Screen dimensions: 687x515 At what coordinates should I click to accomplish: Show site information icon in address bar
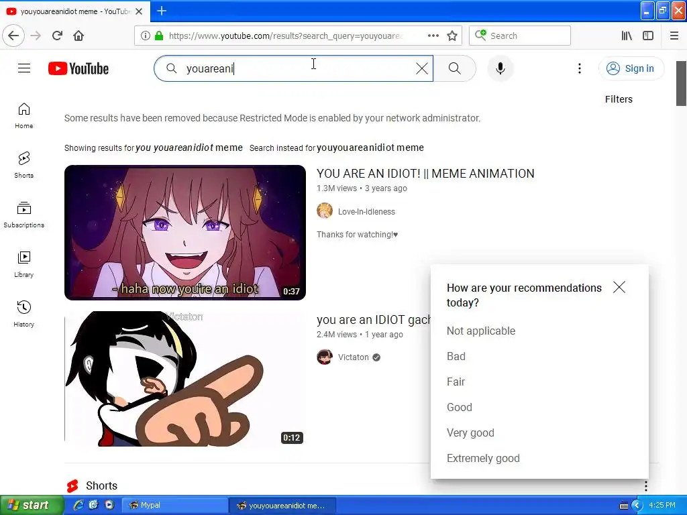pos(145,36)
